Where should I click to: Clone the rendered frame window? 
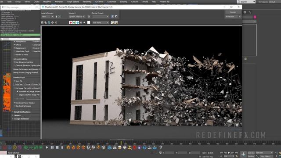click(x=49, y=22)
